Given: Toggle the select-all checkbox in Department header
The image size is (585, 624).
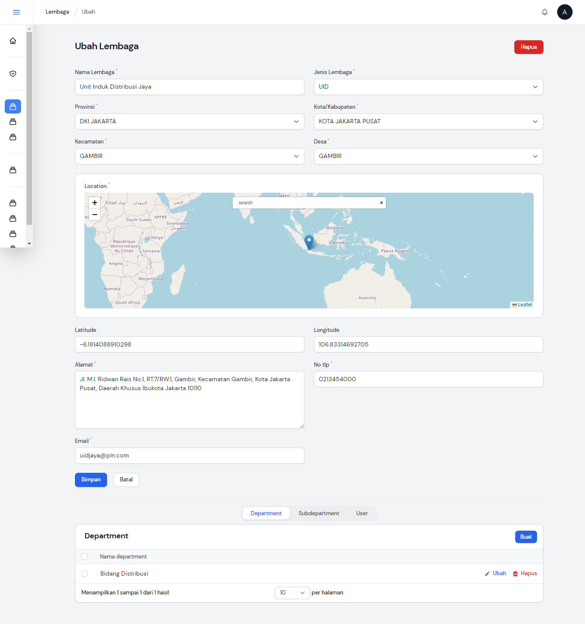Looking at the screenshot, I should 84,557.
